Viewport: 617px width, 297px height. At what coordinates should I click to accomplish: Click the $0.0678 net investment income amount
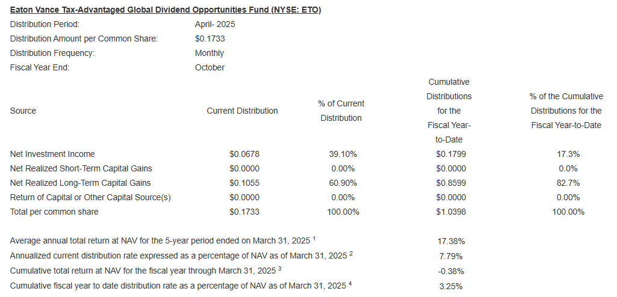tap(244, 154)
